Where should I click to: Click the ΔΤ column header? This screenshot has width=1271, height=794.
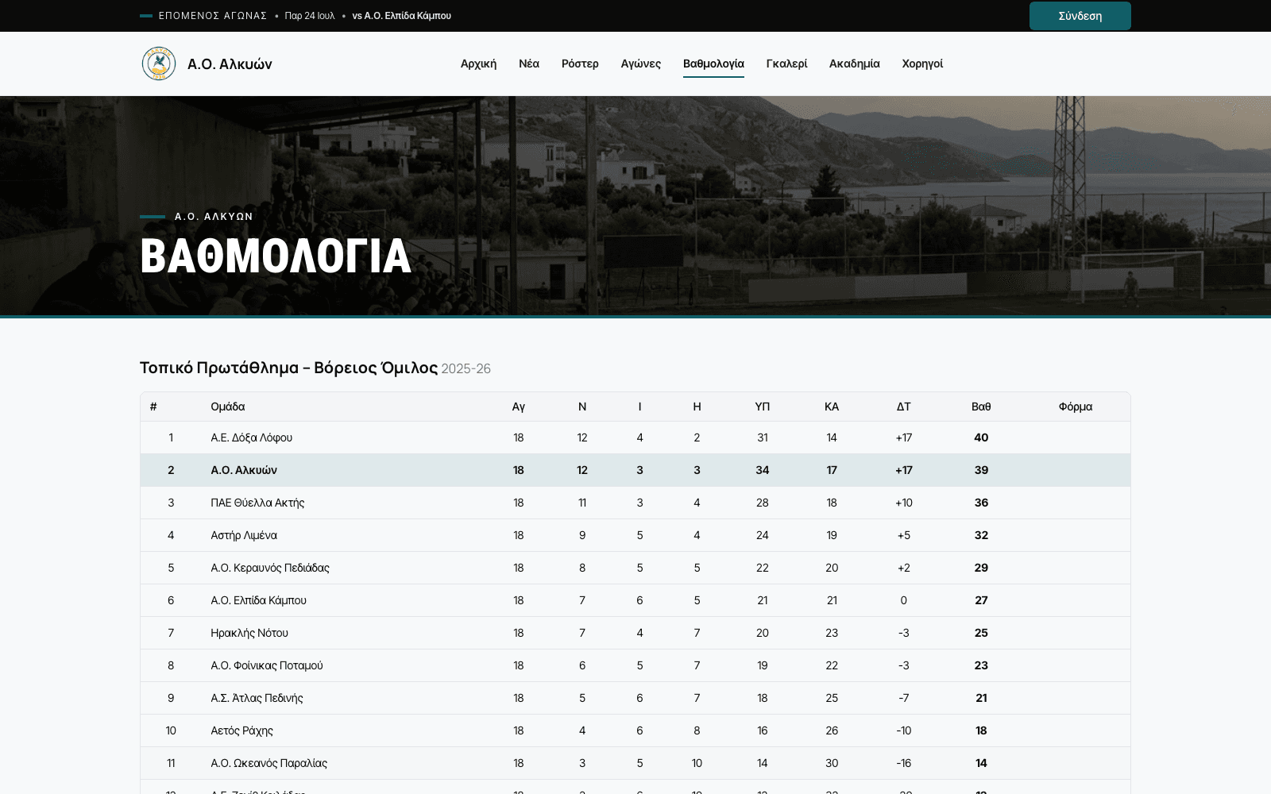click(x=904, y=407)
